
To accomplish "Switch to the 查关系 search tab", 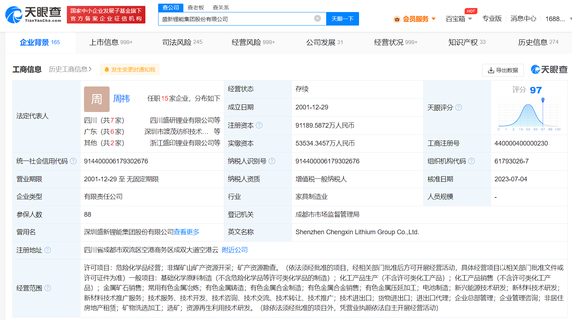I will point(221,7).
